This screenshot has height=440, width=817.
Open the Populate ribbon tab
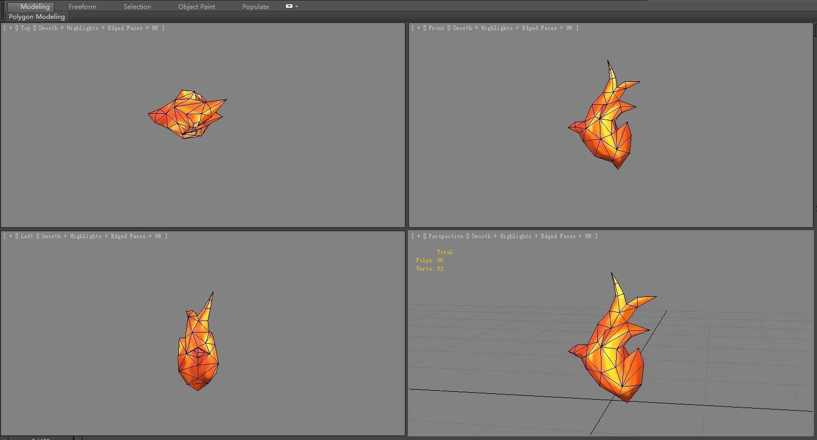point(255,7)
